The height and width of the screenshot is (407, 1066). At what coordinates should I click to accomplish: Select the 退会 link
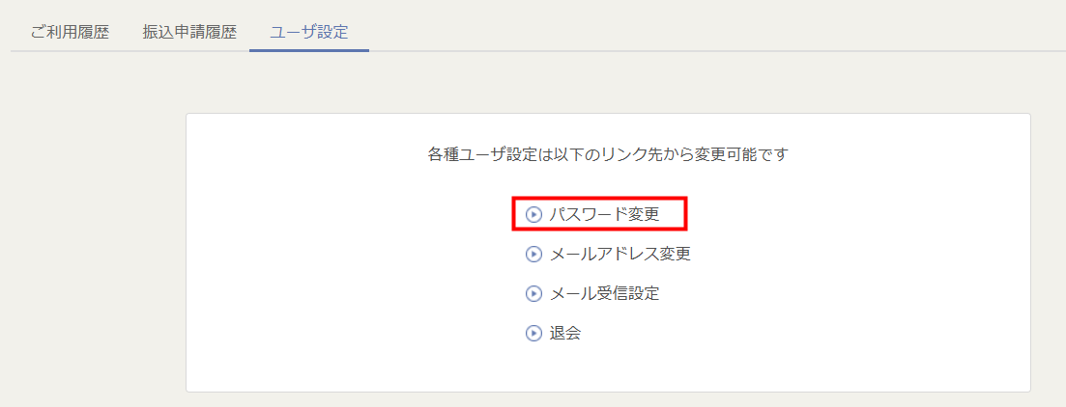(x=564, y=334)
